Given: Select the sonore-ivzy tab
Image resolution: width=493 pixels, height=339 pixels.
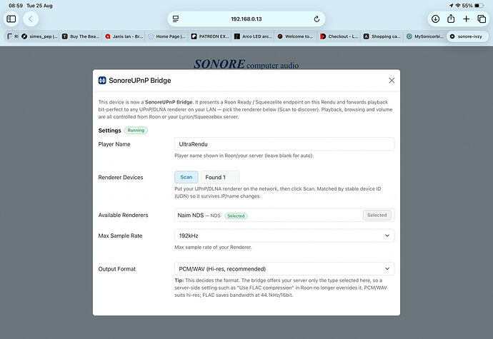Looking at the screenshot, I should pyautogui.click(x=467, y=36).
